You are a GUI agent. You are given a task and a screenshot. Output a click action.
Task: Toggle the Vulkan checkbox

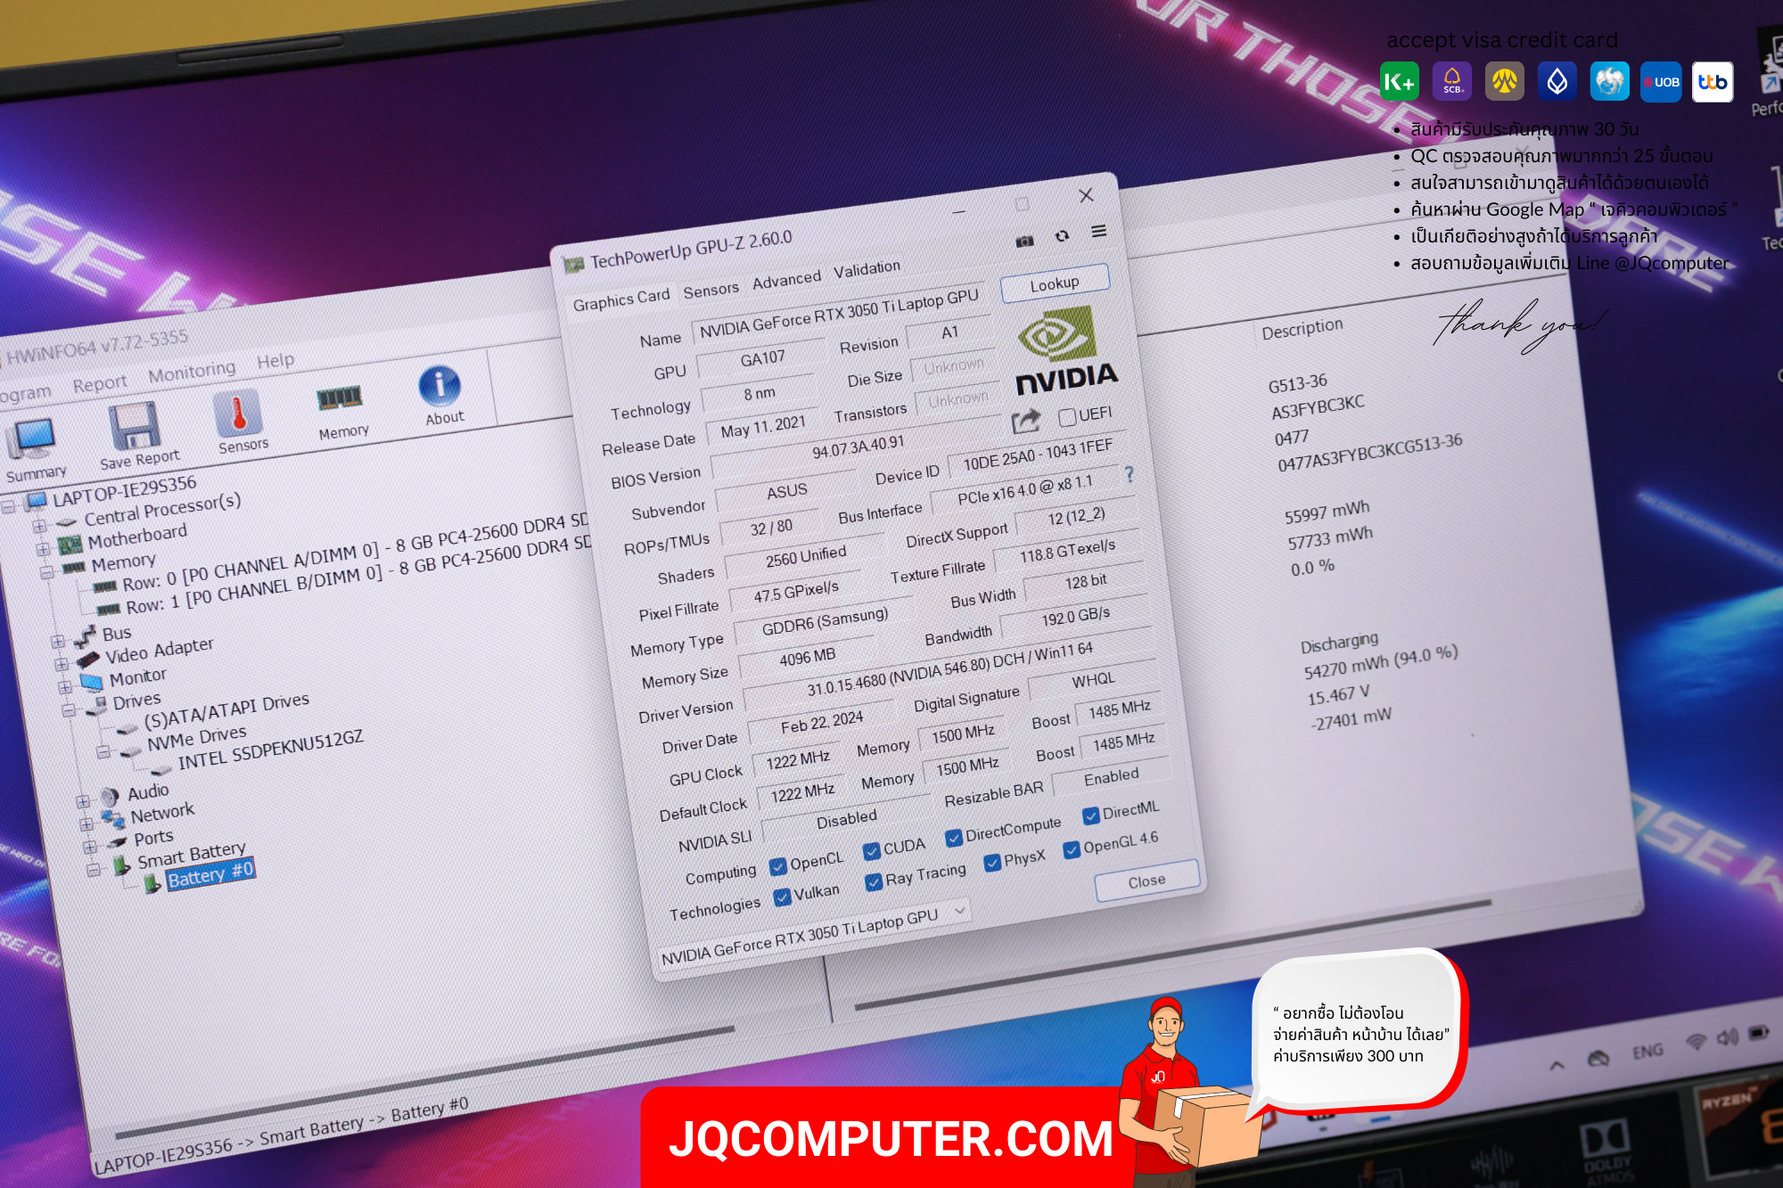(783, 896)
